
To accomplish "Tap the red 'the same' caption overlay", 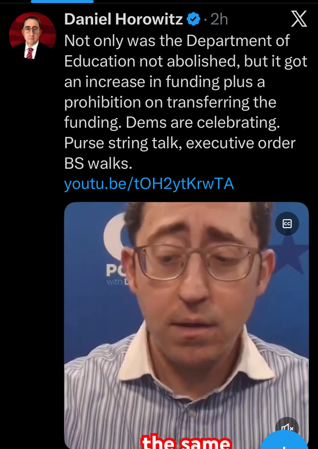I will tap(186, 442).
